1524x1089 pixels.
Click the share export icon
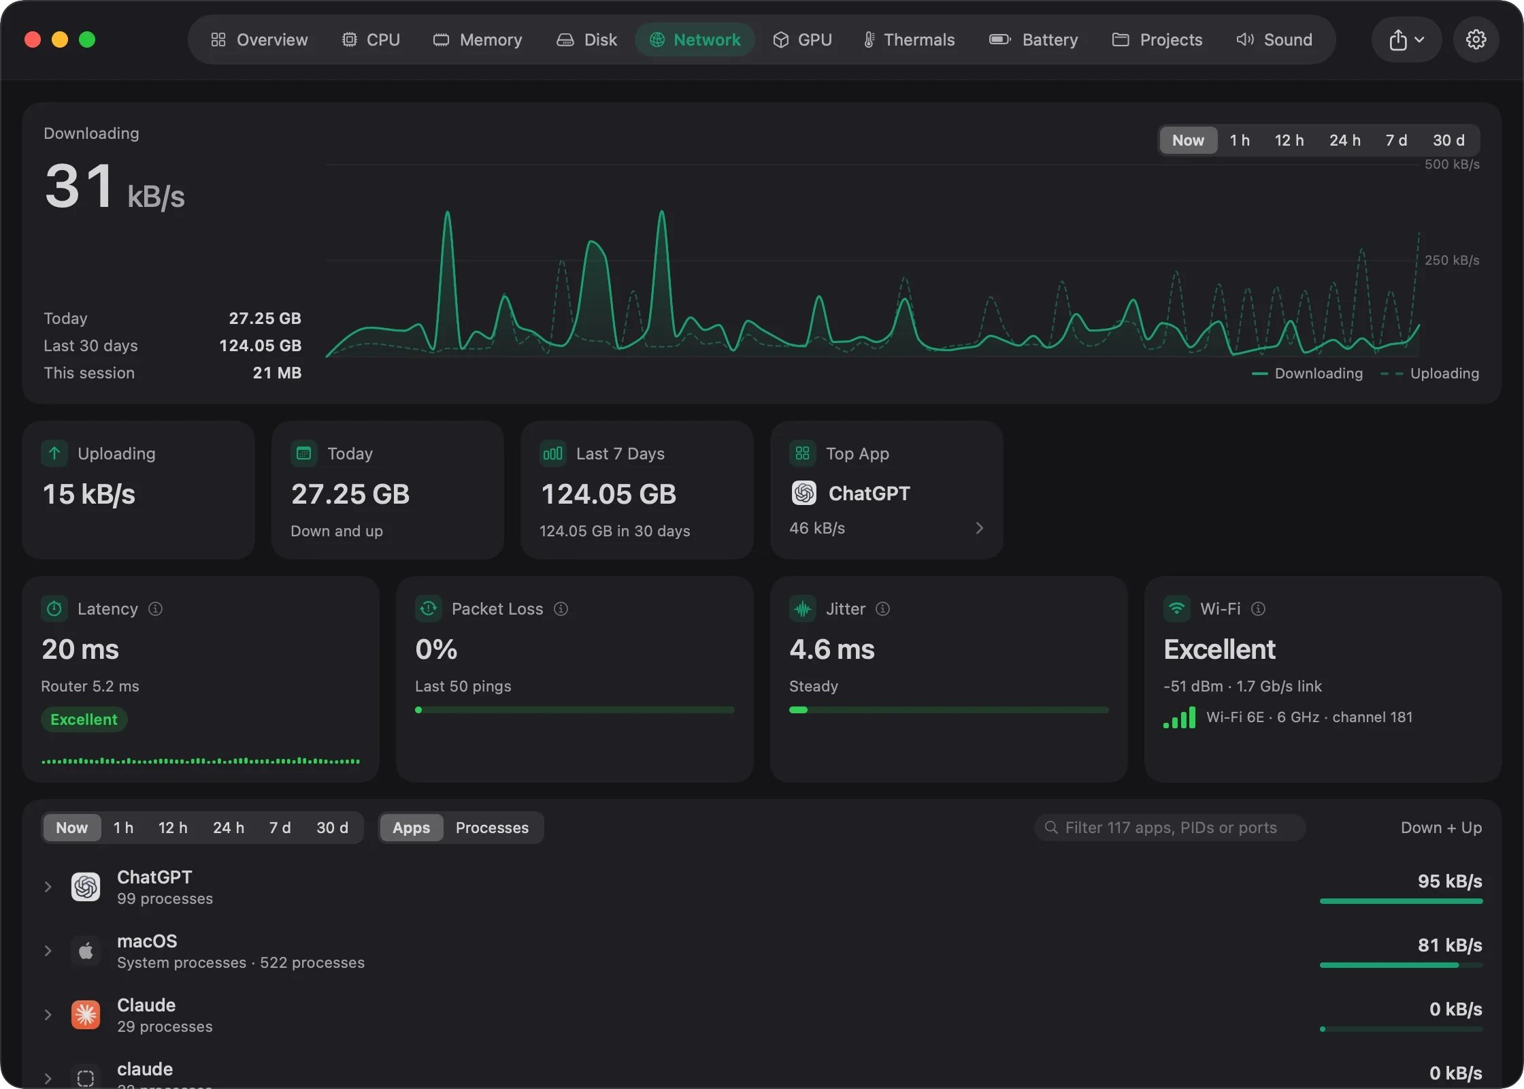[x=1406, y=39]
